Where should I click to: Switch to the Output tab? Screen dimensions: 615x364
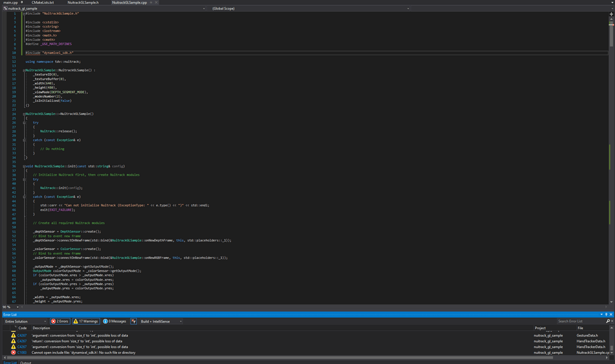[25, 362]
